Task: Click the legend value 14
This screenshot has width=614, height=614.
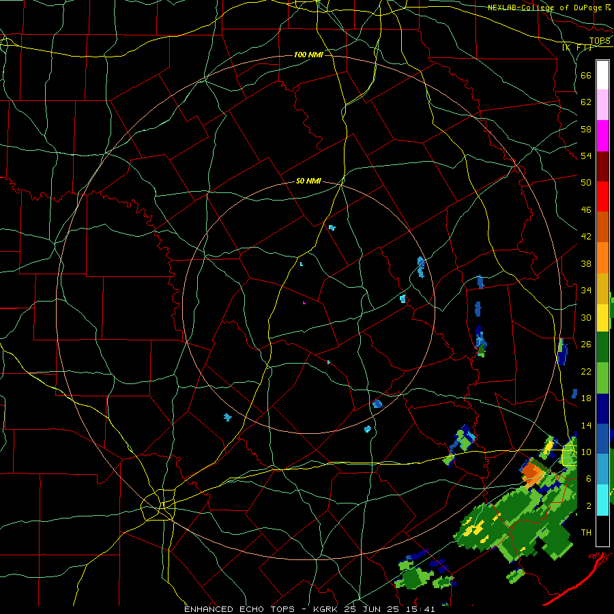Action: (586, 425)
